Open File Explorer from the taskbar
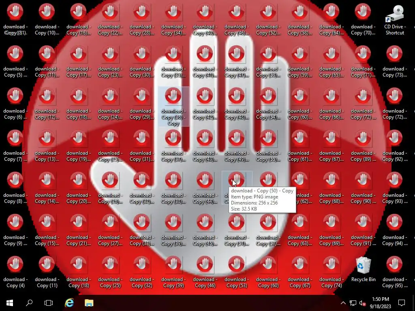Screen dimensions: 415x311 (x=89, y=303)
